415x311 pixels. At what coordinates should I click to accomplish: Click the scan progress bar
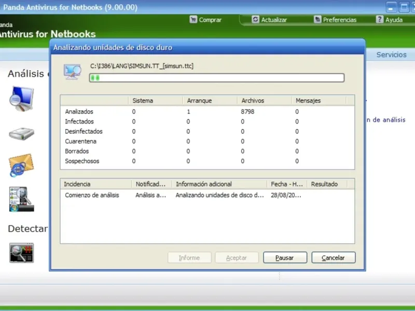pyautogui.click(x=217, y=78)
